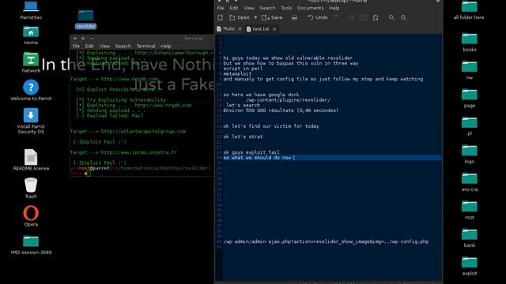Click the line 'ok guys exploit fail'

(x=251, y=152)
